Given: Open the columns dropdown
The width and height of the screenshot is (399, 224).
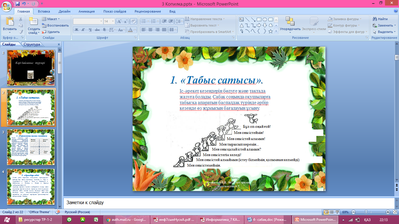Looking at the screenshot, I should (173, 30).
